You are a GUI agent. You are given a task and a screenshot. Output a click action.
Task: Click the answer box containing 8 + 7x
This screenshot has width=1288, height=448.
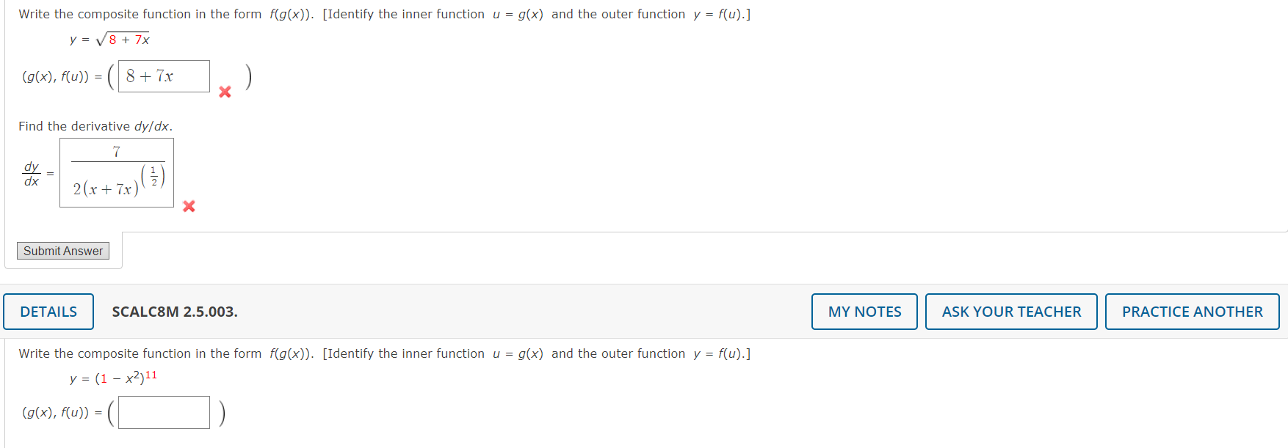pos(163,76)
